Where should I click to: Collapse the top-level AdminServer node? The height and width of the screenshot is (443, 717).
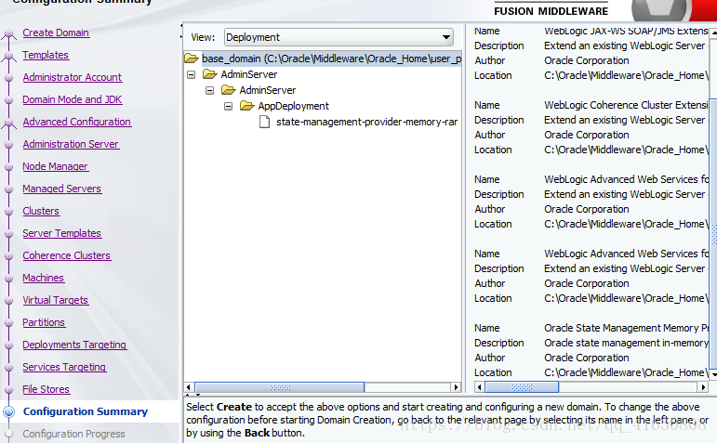tap(192, 74)
